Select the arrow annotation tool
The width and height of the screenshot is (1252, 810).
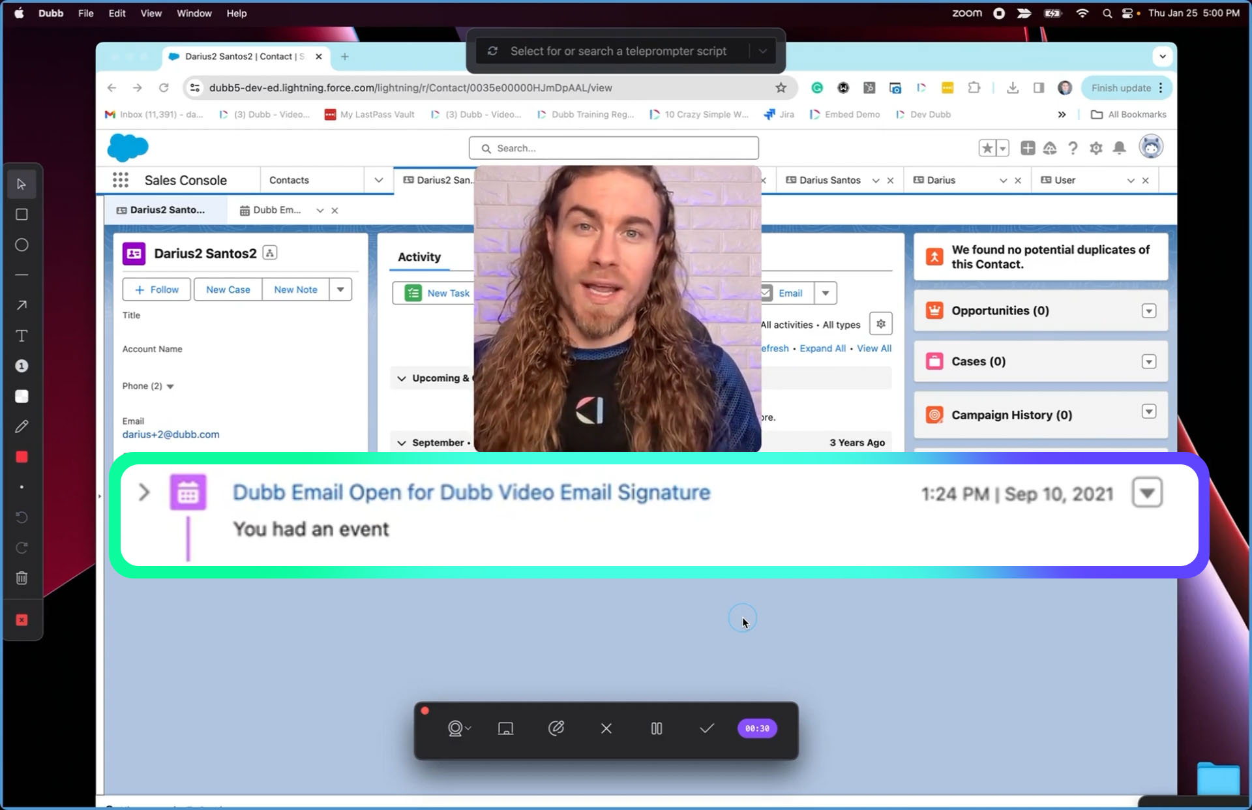[22, 305]
